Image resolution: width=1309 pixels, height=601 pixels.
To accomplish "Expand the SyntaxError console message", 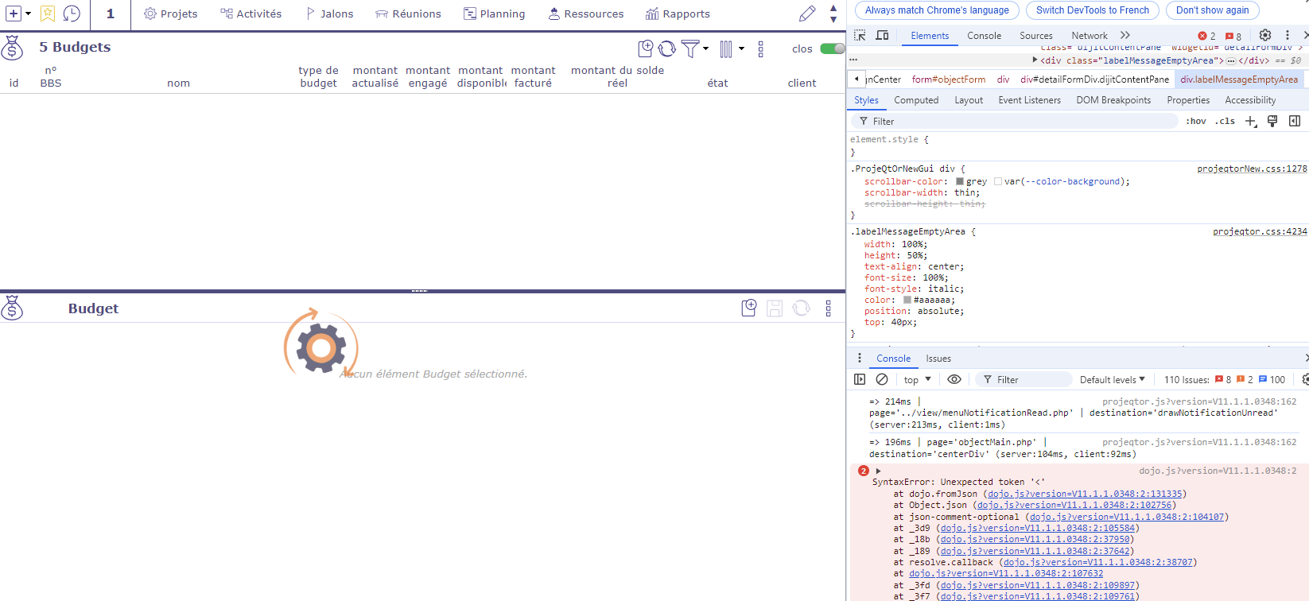I will pos(879,471).
